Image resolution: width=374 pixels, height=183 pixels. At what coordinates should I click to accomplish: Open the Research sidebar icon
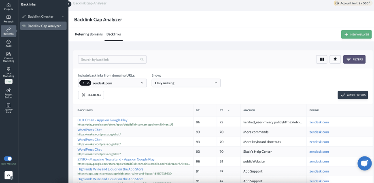coord(8,19)
